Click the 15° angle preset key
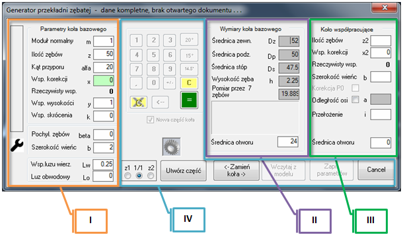 (x=189, y=55)
